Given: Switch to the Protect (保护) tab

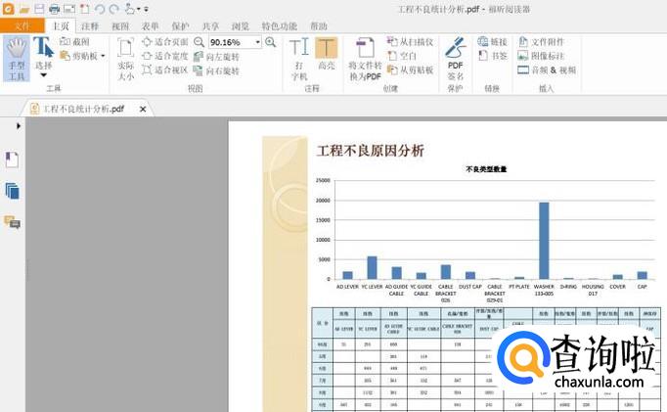Looking at the screenshot, I should (180, 26).
